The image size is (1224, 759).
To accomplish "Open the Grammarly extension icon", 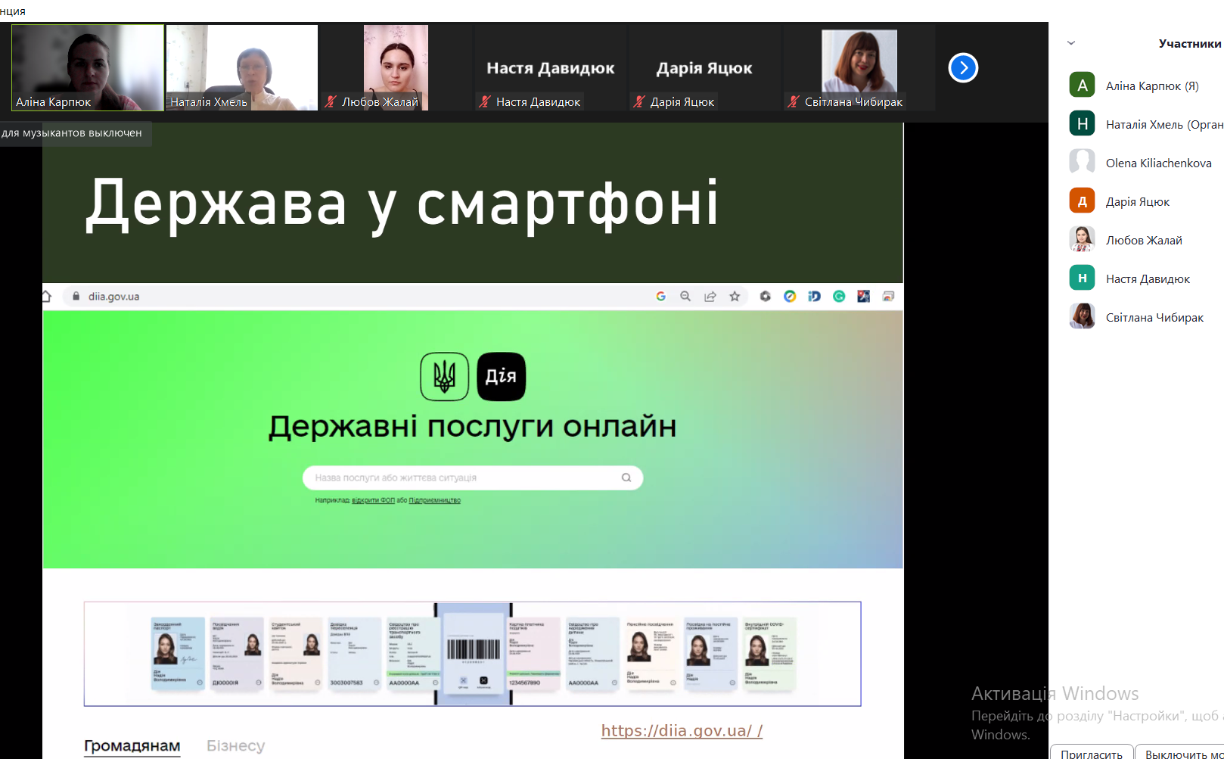I will coord(839,297).
